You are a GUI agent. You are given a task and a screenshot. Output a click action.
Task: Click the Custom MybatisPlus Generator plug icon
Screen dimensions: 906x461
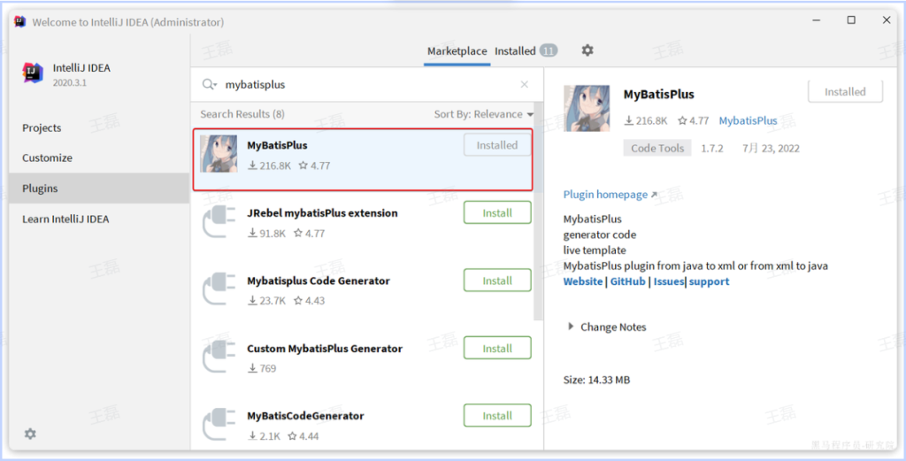pyautogui.click(x=219, y=357)
